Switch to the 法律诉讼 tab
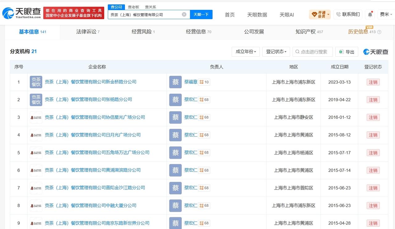The image size is (395, 229). tap(88, 32)
